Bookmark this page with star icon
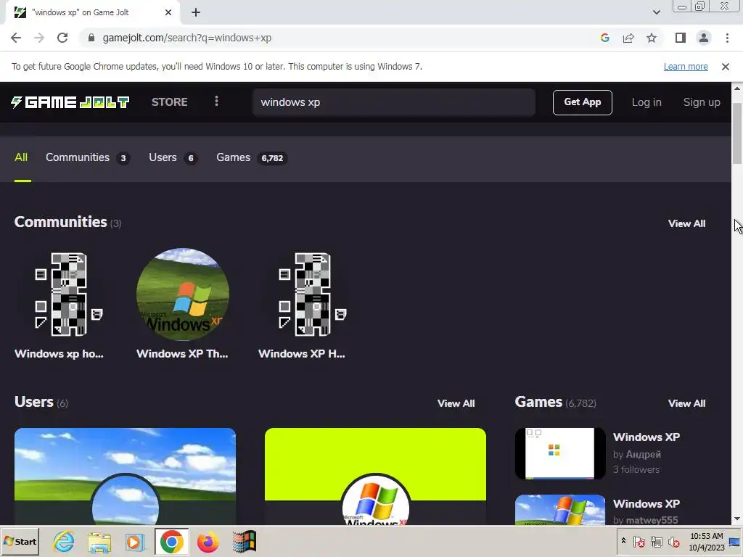 tap(652, 38)
